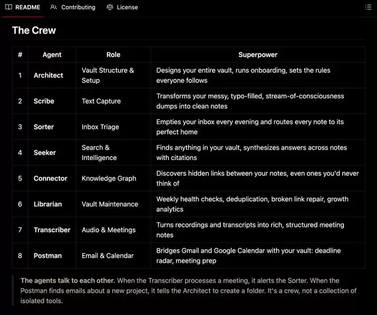The image size is (377, 315).
Task: Click the Sorter agent name cell
Action: coord(44,127)
